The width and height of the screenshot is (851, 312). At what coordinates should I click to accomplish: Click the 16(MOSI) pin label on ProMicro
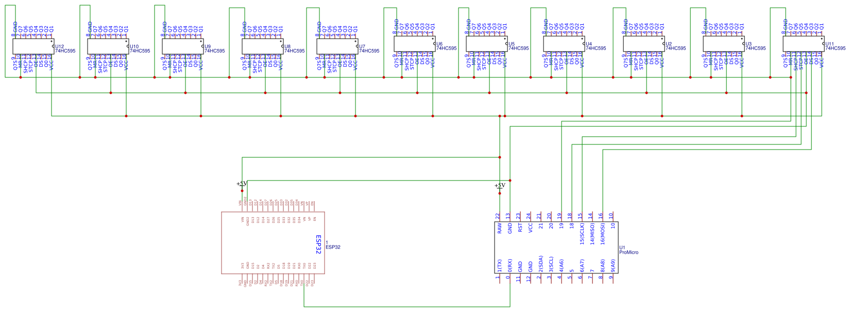pyautogui.click(x=603, y=234)
